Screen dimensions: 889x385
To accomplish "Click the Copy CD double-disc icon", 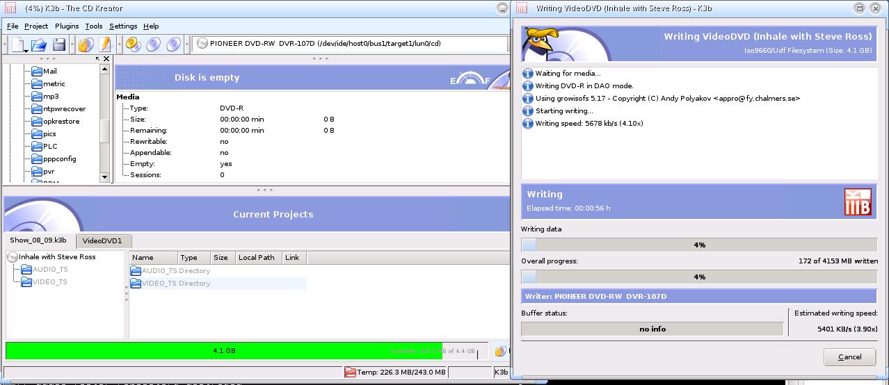I will (134, 44).
